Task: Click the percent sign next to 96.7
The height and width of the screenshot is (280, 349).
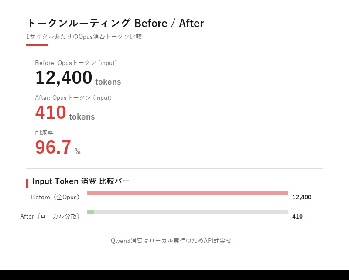Action: (78, 152)
